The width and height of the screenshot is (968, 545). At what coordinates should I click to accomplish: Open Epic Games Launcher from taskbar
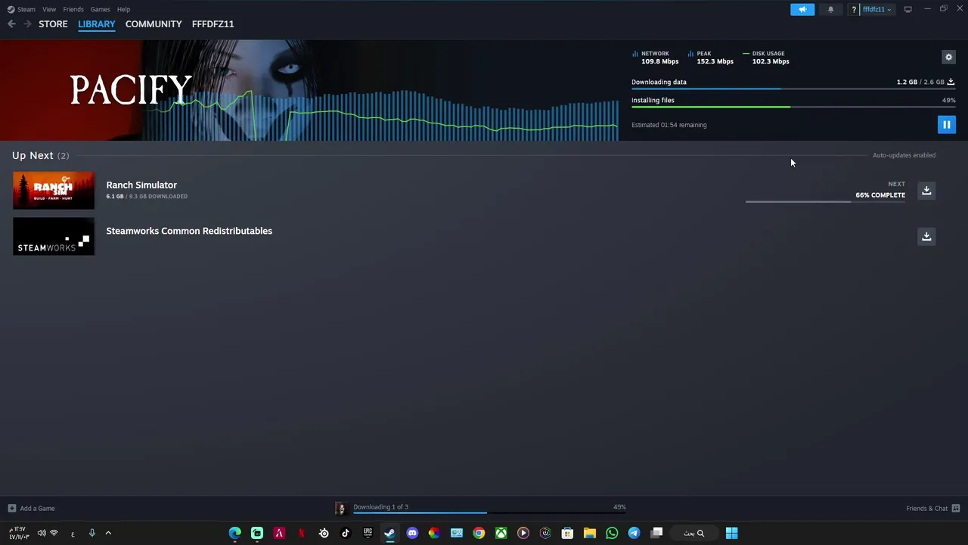(368, 533)
